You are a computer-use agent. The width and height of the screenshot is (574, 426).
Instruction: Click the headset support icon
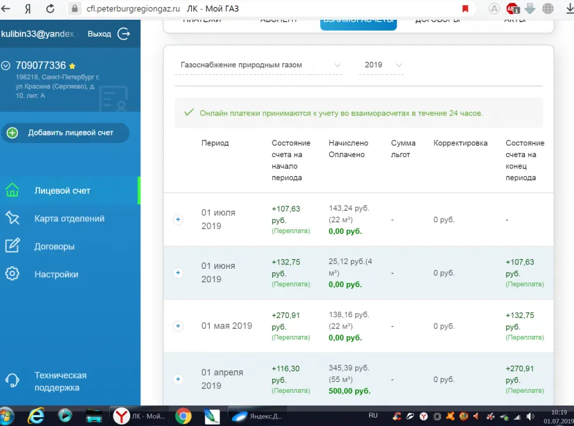coord(12,380)
